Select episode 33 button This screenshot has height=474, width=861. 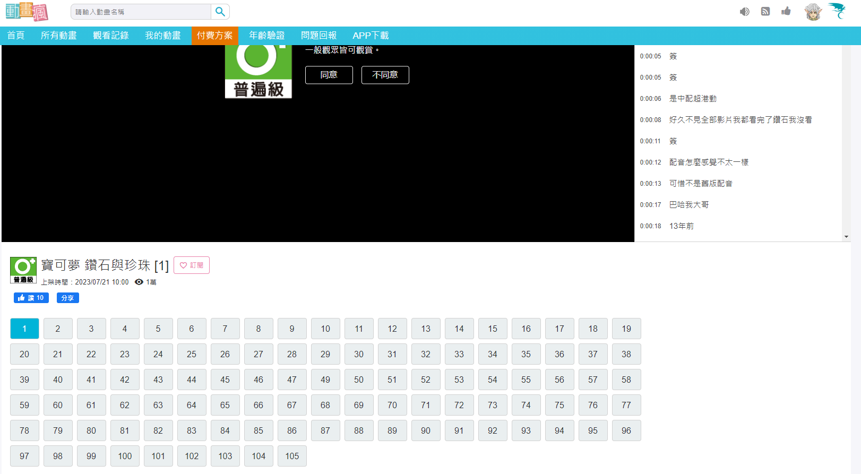[459, 354]
